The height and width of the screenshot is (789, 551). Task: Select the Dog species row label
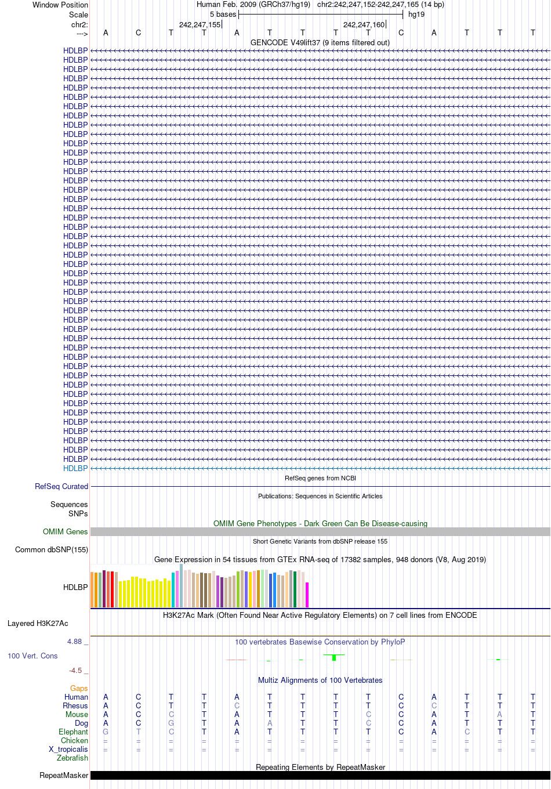[81, 723]
